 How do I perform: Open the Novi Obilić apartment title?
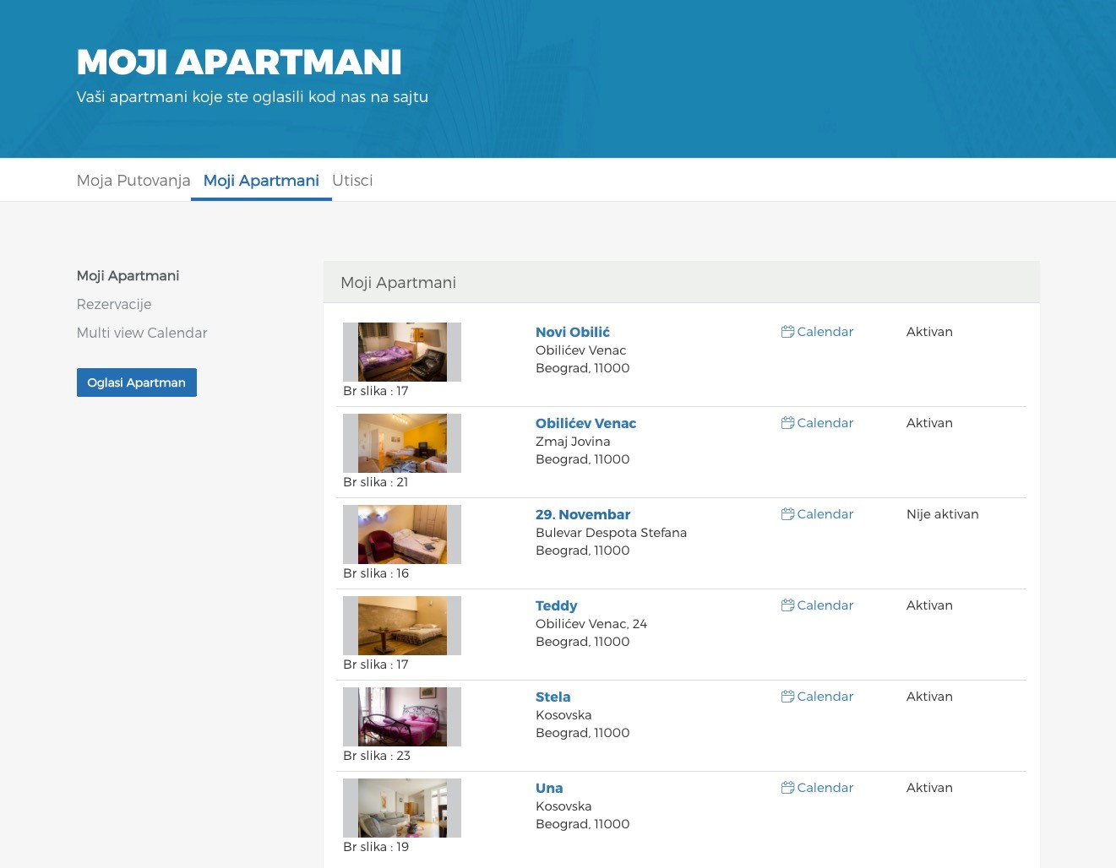pos(572,332)
